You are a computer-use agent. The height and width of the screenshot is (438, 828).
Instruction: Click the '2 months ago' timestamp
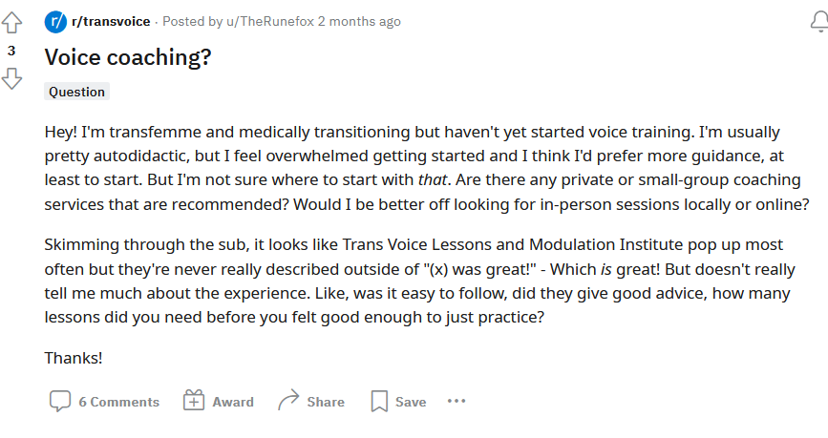point(359,22)
